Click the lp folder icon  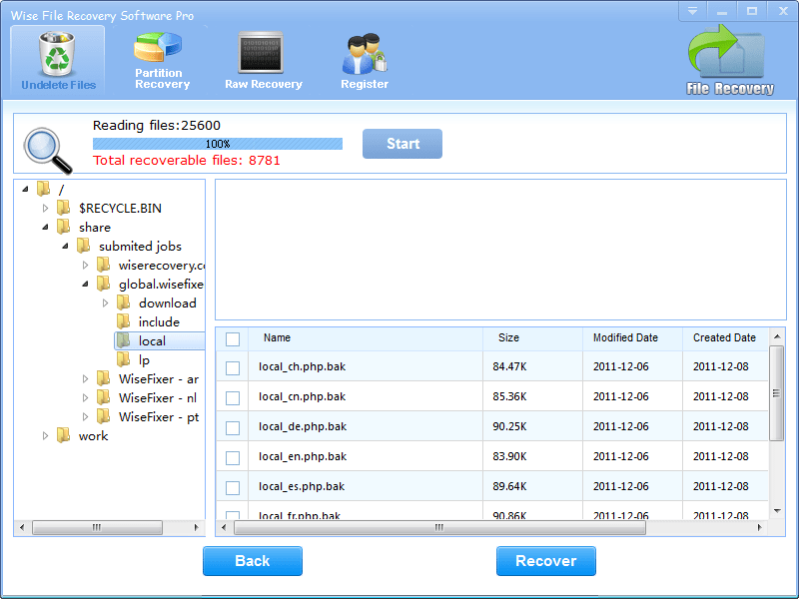pyautogui.click(x=123, y=359)
